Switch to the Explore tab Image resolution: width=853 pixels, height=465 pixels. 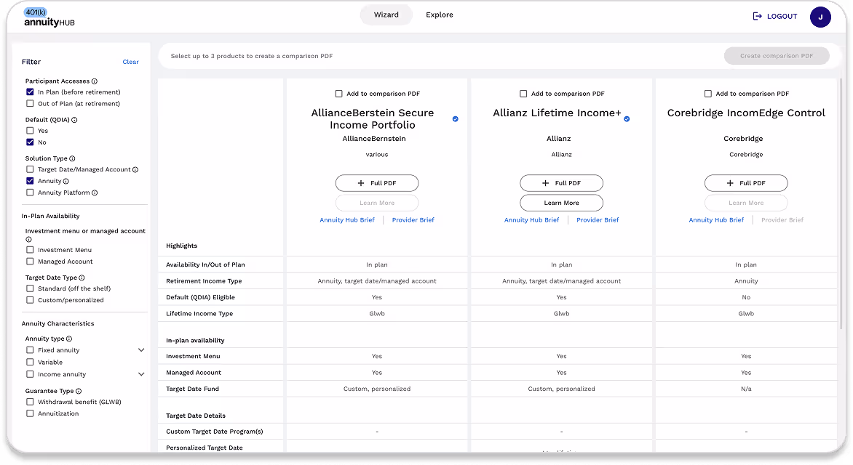[440, 15]
